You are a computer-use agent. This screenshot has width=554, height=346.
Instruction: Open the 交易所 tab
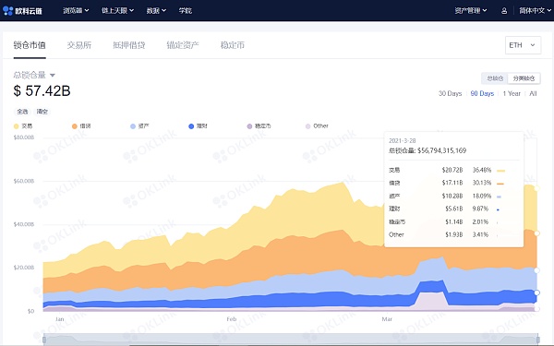pos(79,45)
